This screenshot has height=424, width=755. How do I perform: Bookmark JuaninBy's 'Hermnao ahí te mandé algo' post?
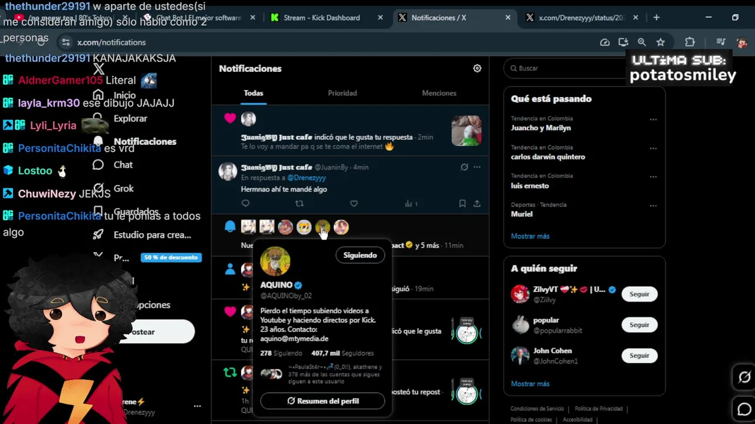pyautogui.click(x=462, y=203)
